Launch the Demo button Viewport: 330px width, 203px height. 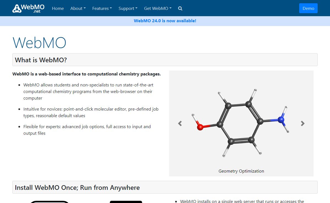tap(308, 8)
